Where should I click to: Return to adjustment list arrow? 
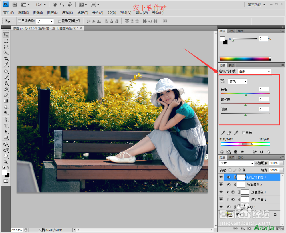pyautogui.click(x=221, y=152)
